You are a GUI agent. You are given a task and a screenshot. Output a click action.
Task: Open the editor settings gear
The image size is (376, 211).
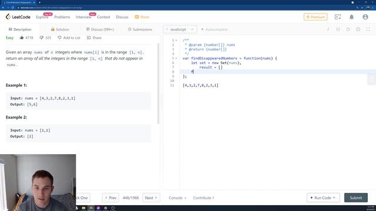pos(358,29)
